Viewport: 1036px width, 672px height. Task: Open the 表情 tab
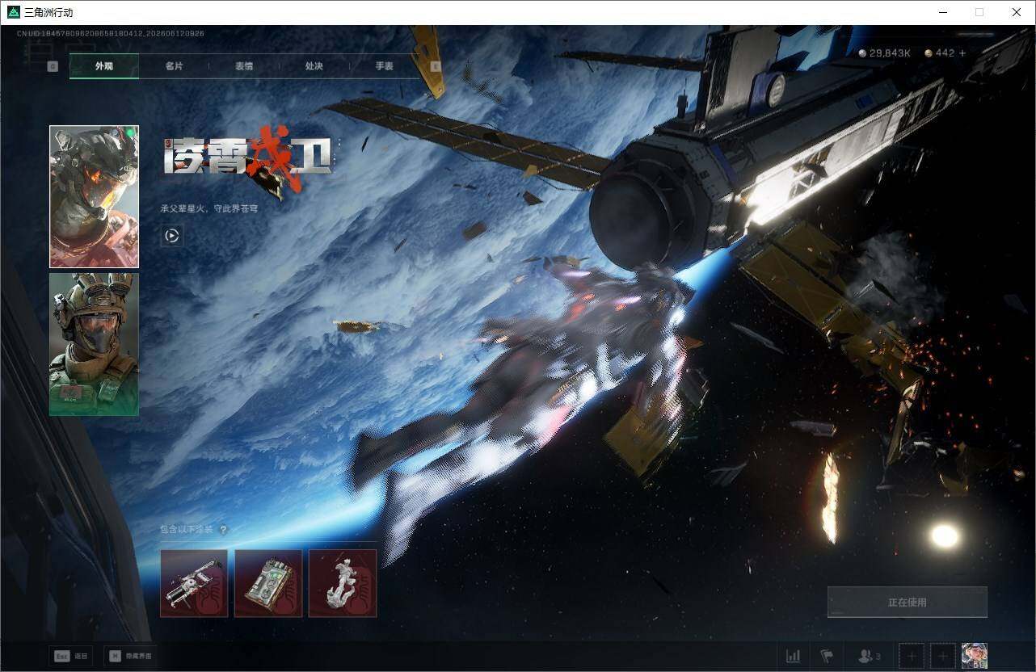[x=244, y=66]
